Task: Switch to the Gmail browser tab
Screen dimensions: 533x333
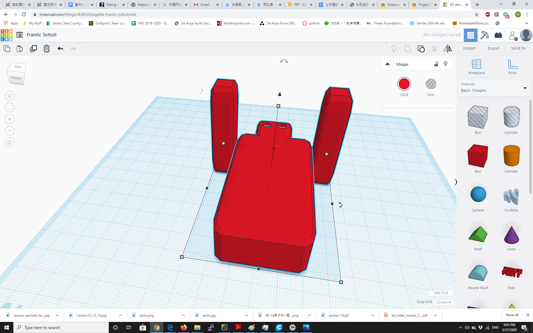Action: coord(206,5)
